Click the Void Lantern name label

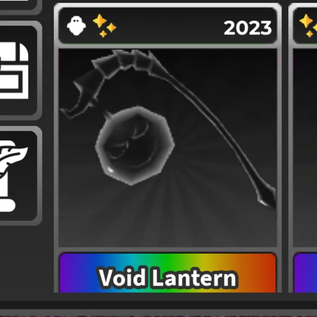pyautogui.click(x=167, y=277)
